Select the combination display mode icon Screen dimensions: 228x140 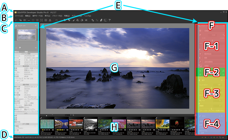coord(28,20)
